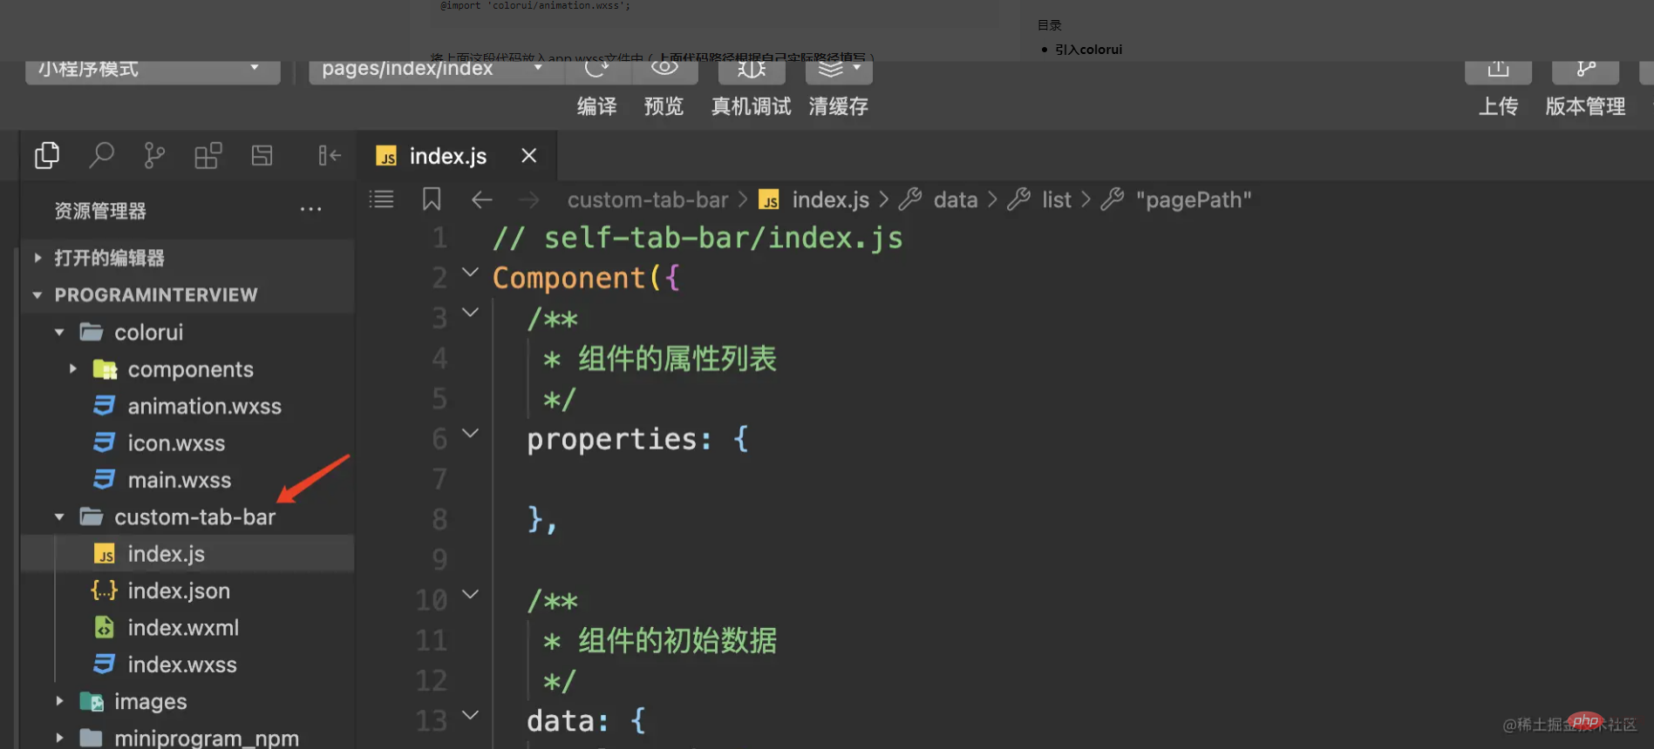
Task: Collapse the PROGRAMINTERVIEW project root
Action: coord(37,295)
